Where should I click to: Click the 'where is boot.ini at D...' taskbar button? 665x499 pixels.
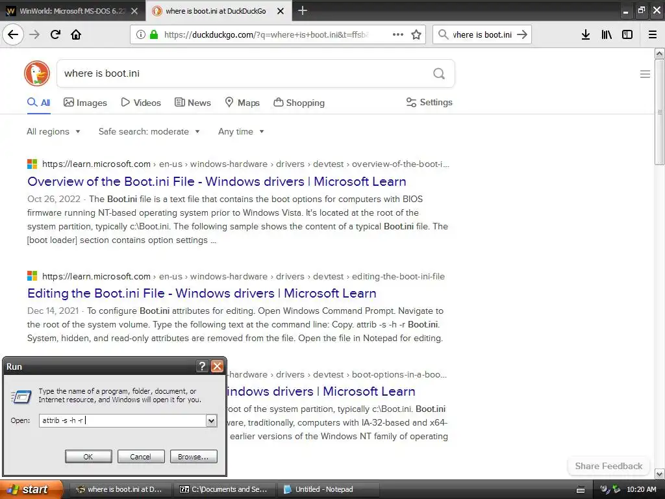(x=121, y=489)
